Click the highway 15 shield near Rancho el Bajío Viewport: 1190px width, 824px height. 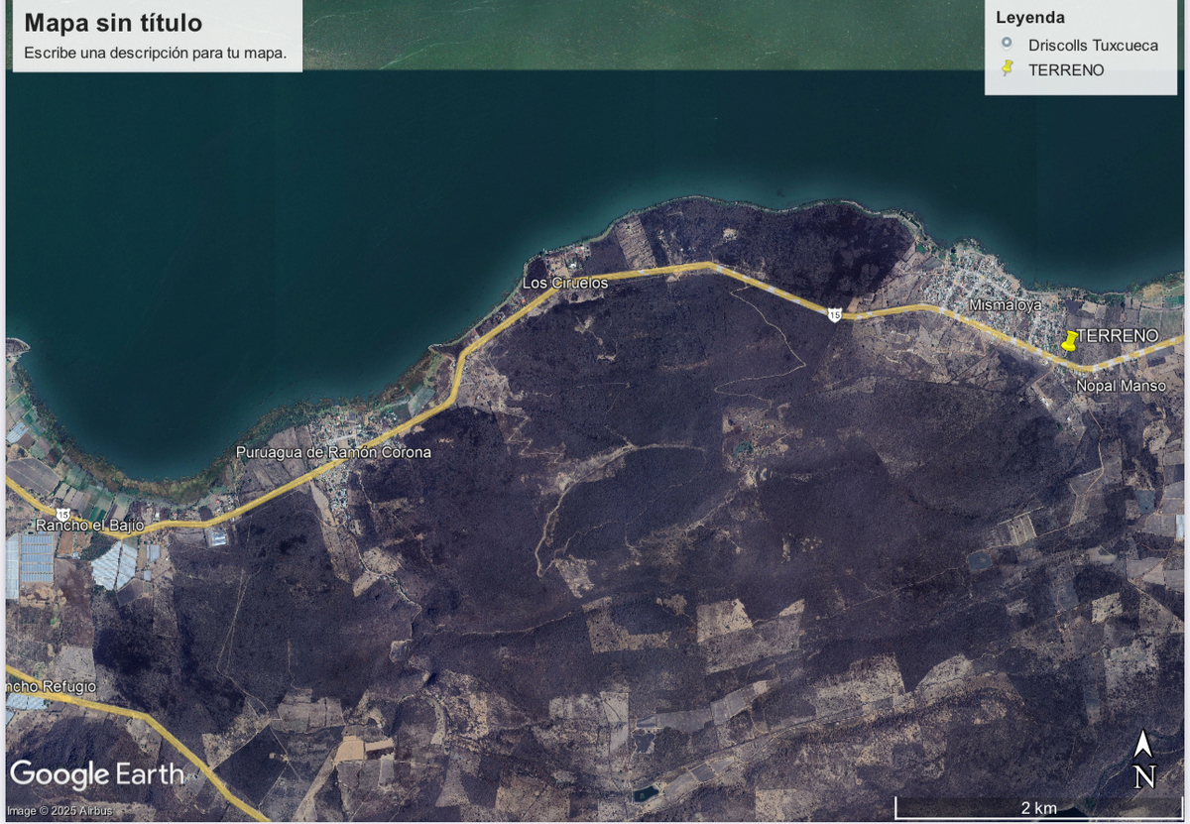pyautogui.click(x=62, y=514)
